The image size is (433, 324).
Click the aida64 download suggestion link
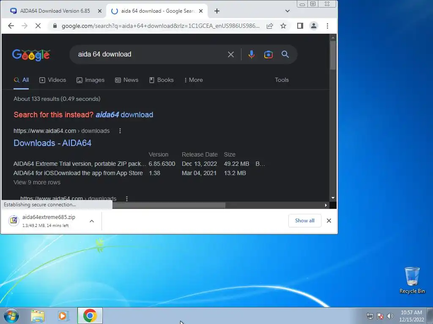(124, 115)
